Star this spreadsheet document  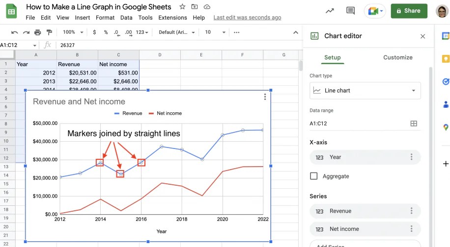182,7
